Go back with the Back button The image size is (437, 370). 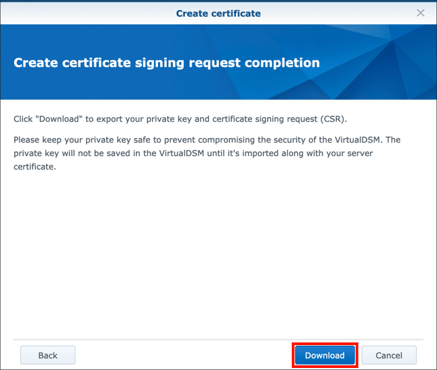tap(48, 355)
